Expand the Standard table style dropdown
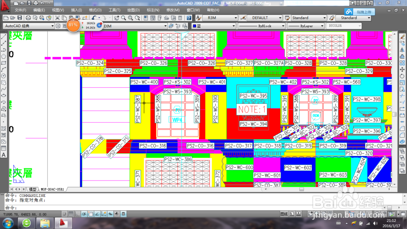Viewport: 407px width, 229px height. tap(324, 18)
